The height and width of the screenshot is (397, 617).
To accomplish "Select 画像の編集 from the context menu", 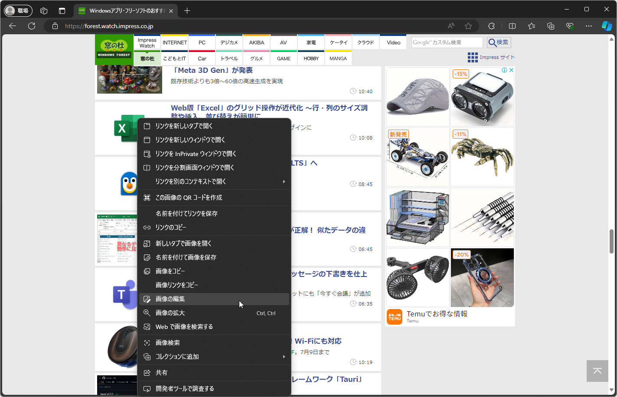I will (170, 299).
